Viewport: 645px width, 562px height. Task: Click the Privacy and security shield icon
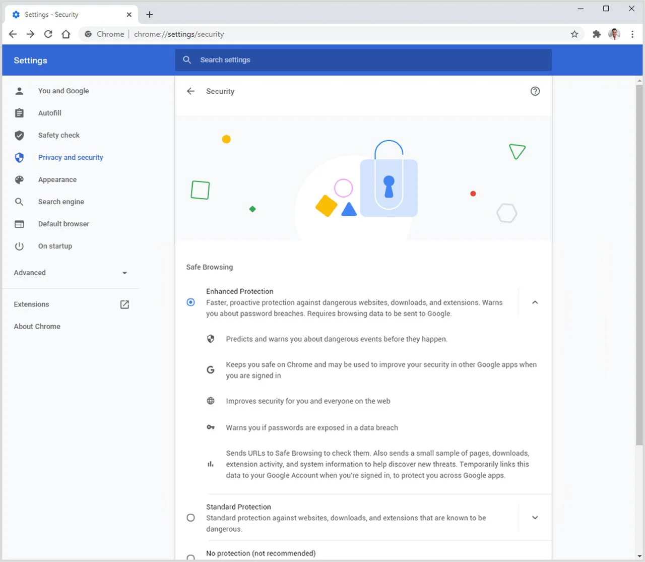tap(19, 157)
